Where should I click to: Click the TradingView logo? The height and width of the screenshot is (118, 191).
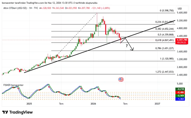(17, 112)
